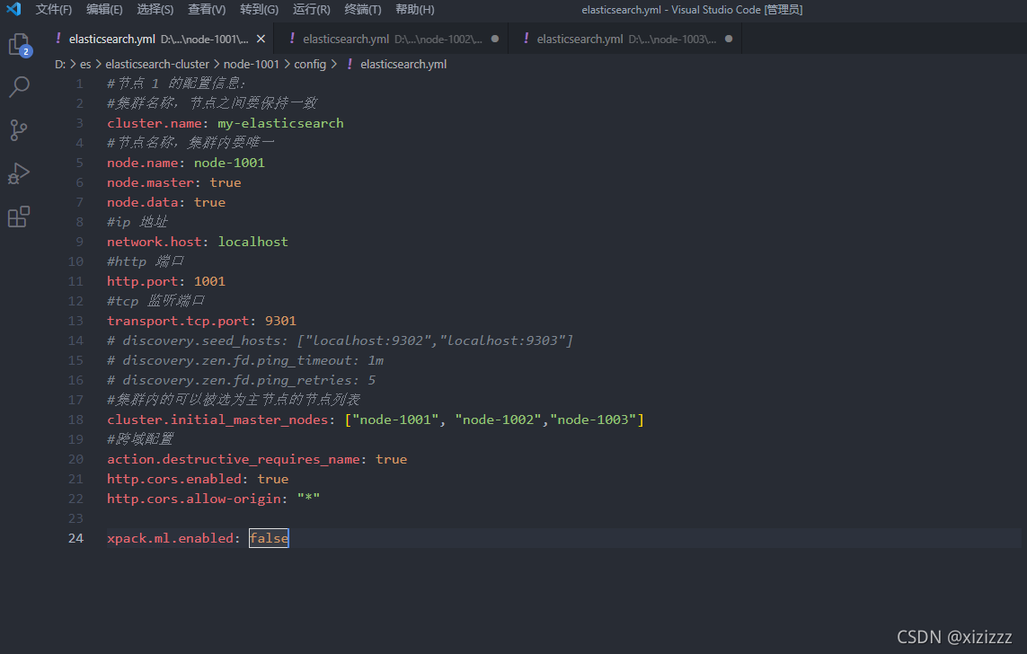Viewport: 1027px width, 654px height.
Task: Click breadcrumb node-1001 folder
Action: 251,64
